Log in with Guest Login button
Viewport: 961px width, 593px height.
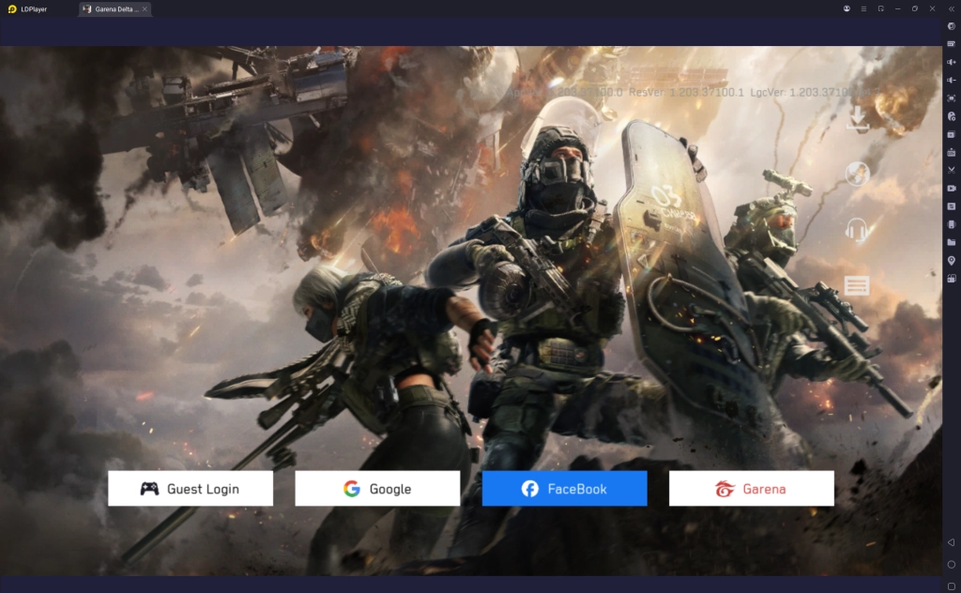click(x=191, y=489)
